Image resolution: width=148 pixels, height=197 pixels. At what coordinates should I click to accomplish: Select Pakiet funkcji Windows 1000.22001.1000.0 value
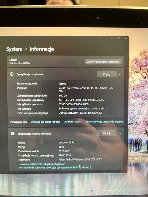click(x=80, y=160)
